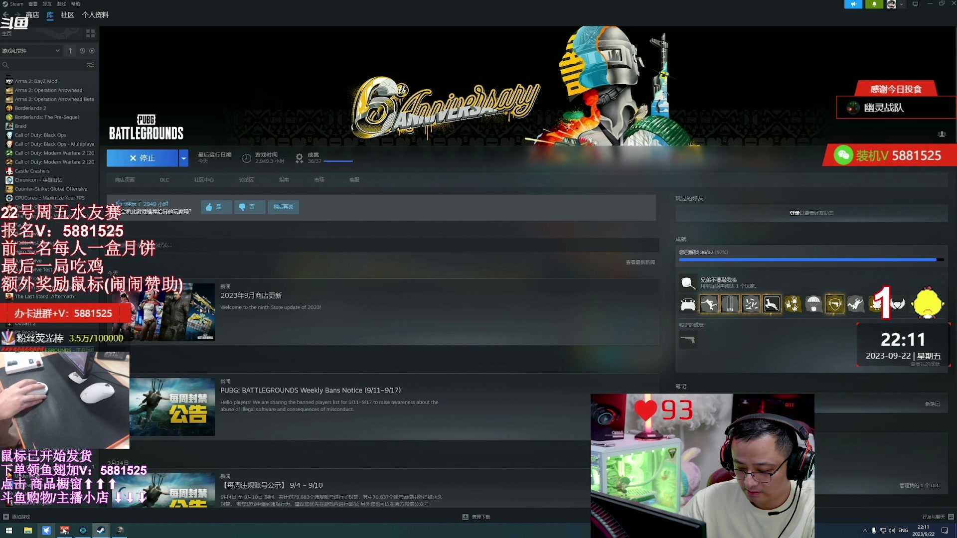
Task: Click the parachute achievement icon
Action: click(813, 304)
